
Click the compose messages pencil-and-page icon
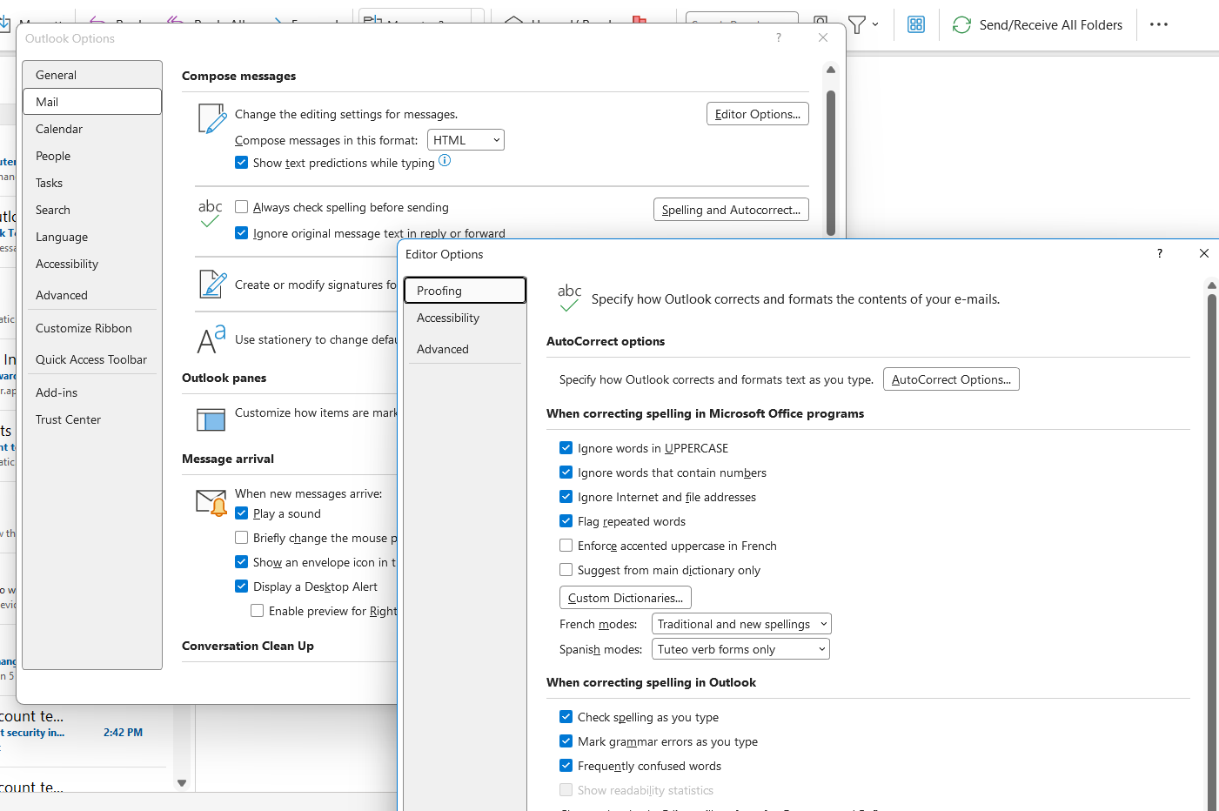[211, 118]
